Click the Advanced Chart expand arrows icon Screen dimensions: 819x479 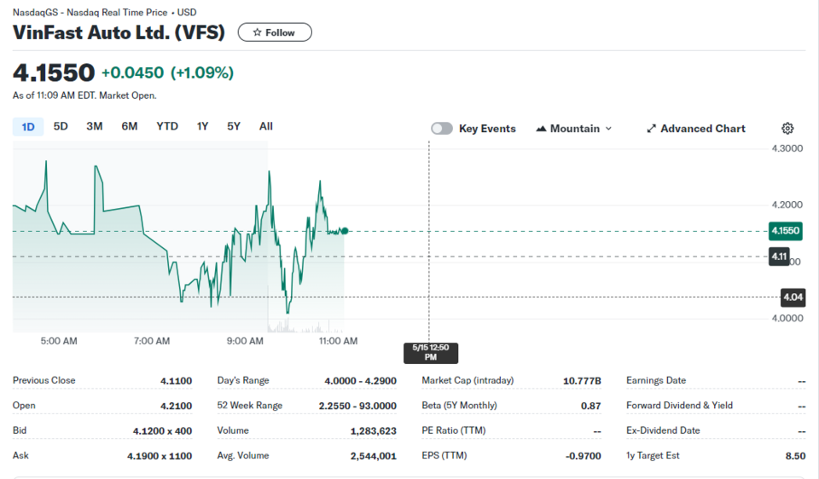651,129
